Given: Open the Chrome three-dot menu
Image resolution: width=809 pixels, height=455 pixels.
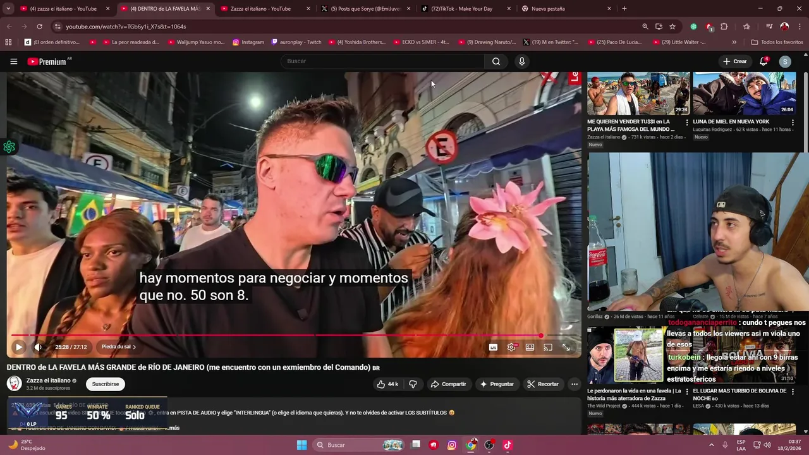Looking at the screenshot, I should pos(800,27).
